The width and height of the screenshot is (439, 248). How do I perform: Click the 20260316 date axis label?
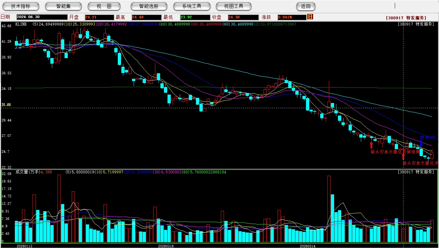tap(166, 246)
